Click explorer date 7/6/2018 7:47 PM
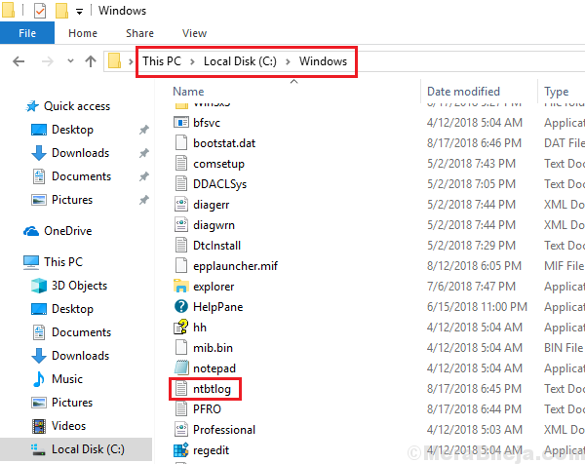This screenshot has height=464, width=585. click(x=471, y=287)
